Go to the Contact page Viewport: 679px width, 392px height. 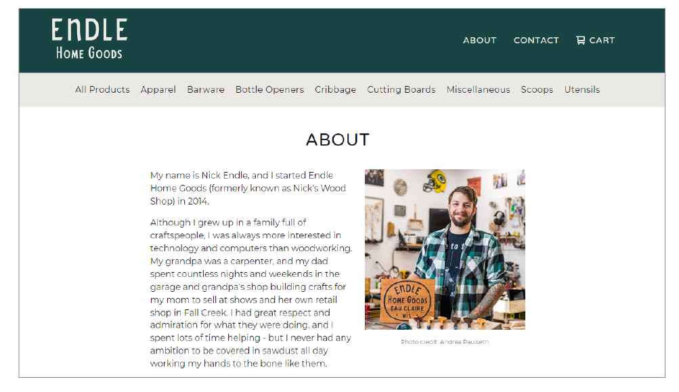point(536,40)
